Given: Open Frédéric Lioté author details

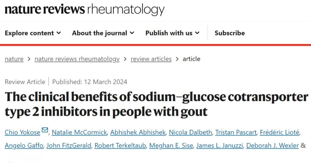Looking at the screenshot, I should [x=279, y=132].
